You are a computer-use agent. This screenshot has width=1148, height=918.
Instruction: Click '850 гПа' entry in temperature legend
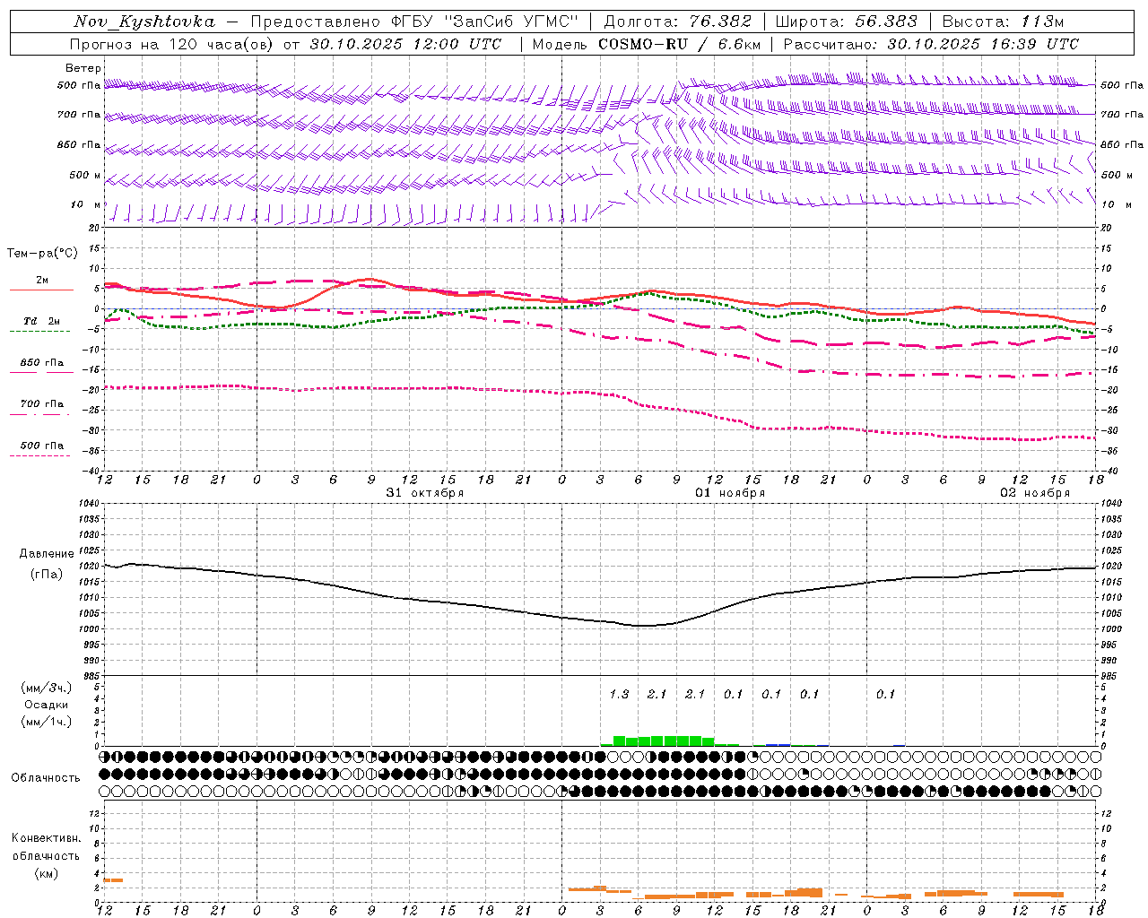click(41, 363)
